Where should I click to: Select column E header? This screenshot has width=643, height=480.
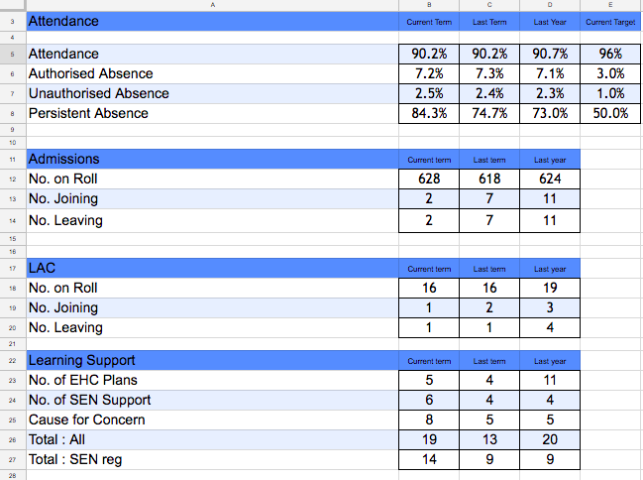click(611, 5)
